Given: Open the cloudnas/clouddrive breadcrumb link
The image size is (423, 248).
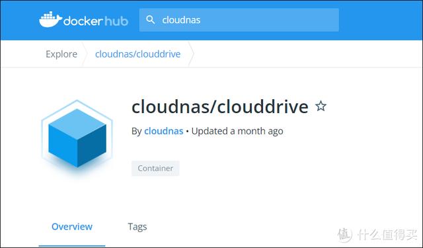Looking at the screenshot, I should point(138,54).
